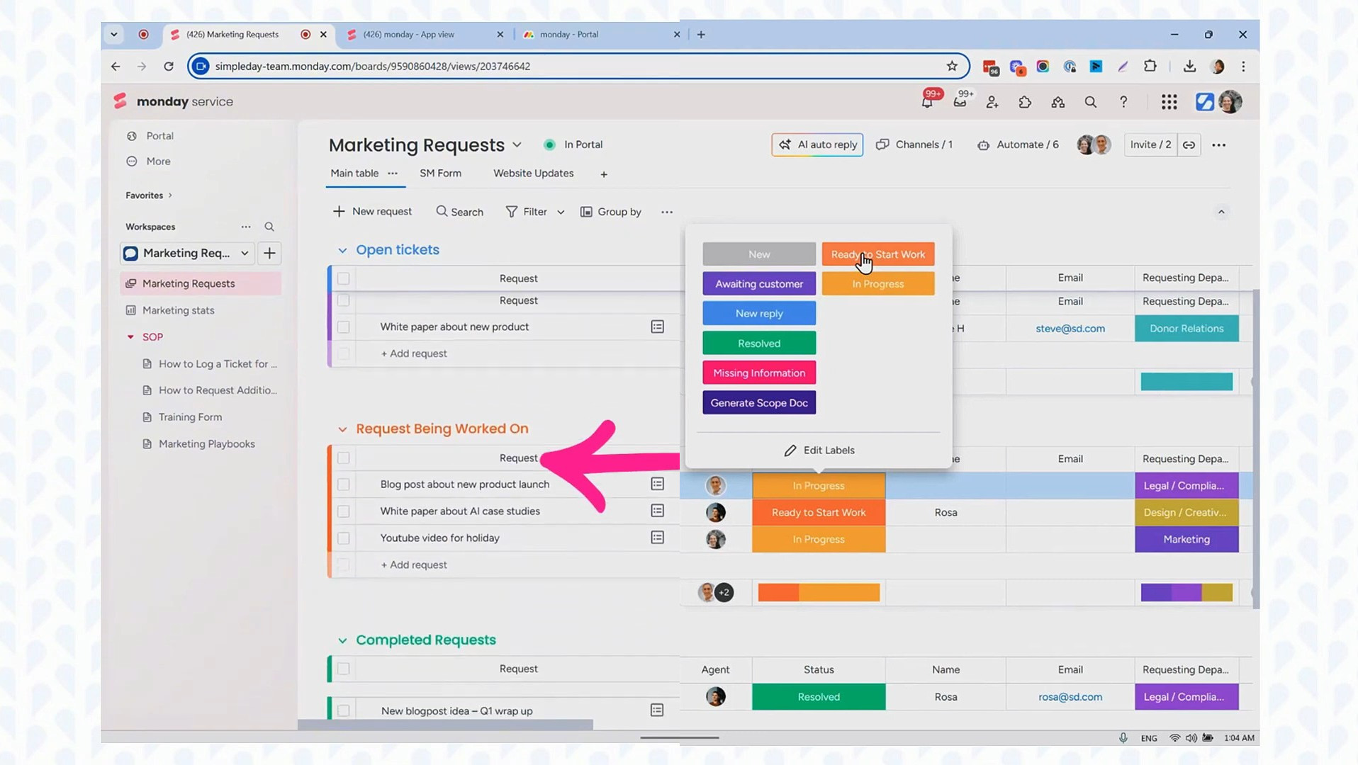Click the copy board link icon
This screenshot has width=1358, height=765.
point(1189,145)
